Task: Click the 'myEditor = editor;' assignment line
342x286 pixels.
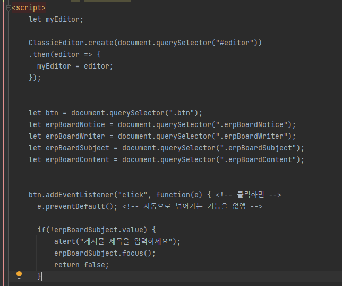Action: tap(75, 66)
